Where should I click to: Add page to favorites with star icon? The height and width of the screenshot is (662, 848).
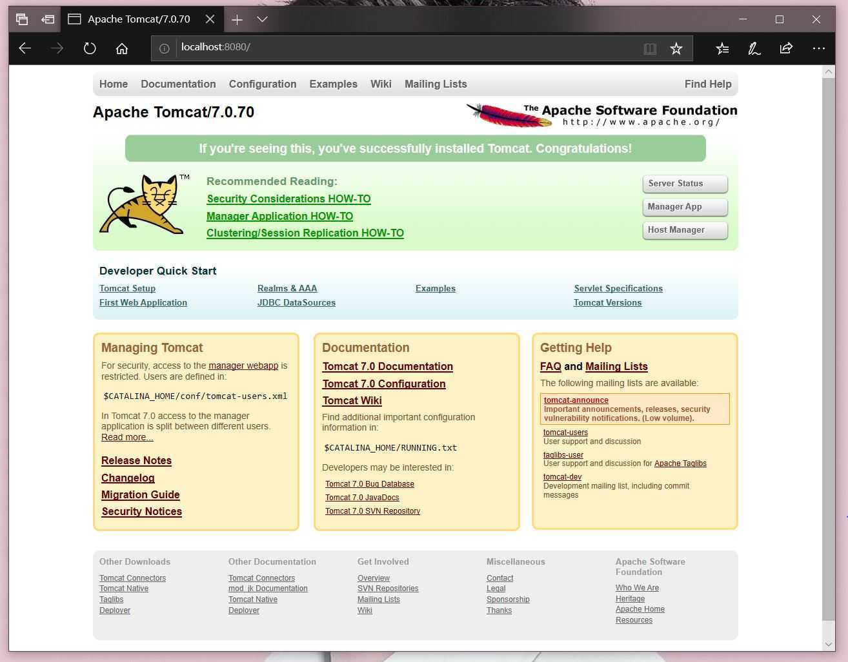(x=676, y=48)
